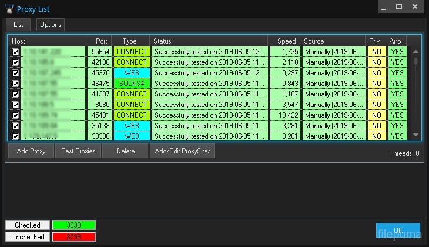
Task: Maximize the Proxy List window
Action: (x=399, y=8)
